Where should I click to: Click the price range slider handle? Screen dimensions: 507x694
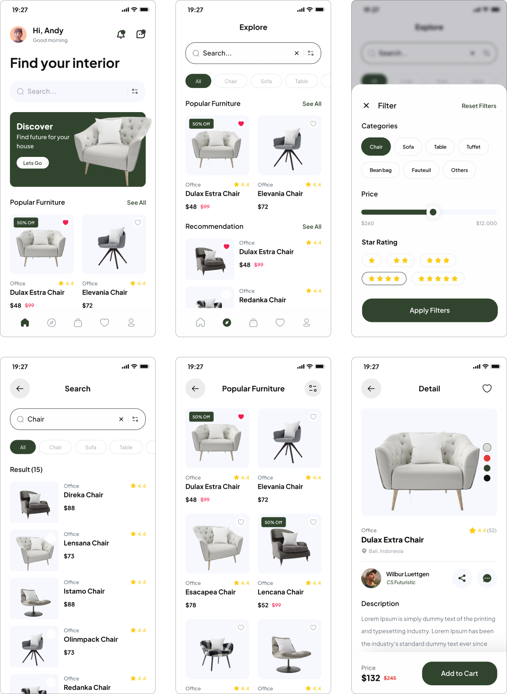pyautogui.click(x=433, y=212)
